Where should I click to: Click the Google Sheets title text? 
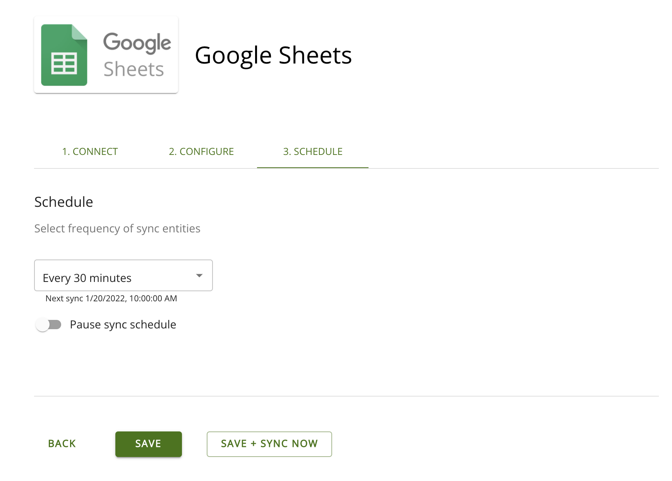coord(274,55)
